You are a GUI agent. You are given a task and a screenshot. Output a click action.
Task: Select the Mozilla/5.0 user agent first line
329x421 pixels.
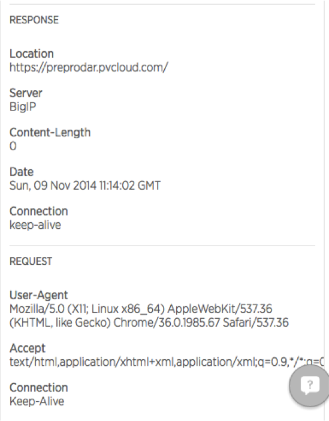coord(141,309)
